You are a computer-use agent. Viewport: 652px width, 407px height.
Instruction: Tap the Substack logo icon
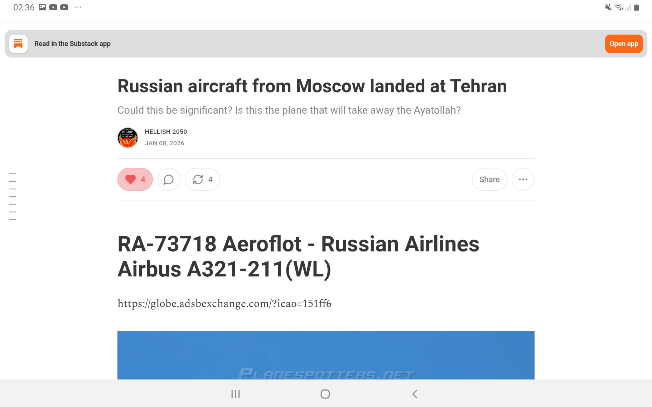[18, 44]
